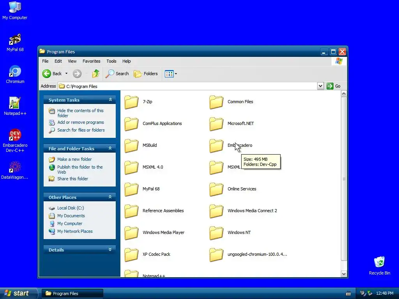This screenshot has width=399, height=299.
Task: Expand the Address bar dropdown
Action: tap(320, 86)
